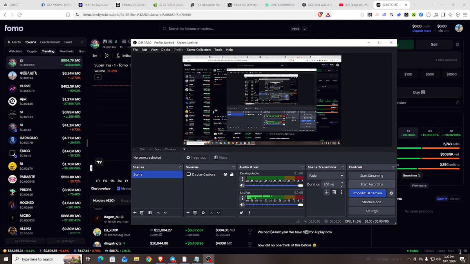Remove scene transition with trash icon
This screenshot has height=264, width=470.
coord(334,192)
